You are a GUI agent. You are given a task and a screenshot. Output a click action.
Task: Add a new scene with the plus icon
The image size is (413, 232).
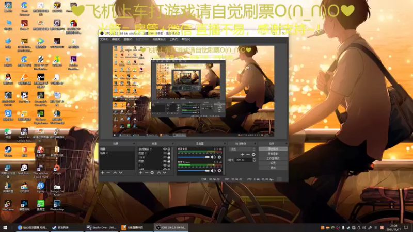103,173
